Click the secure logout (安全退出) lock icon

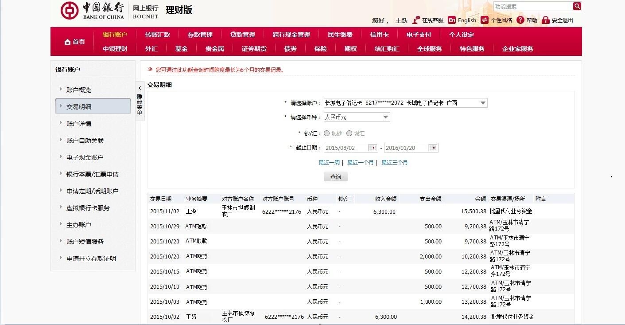(545, 20)
